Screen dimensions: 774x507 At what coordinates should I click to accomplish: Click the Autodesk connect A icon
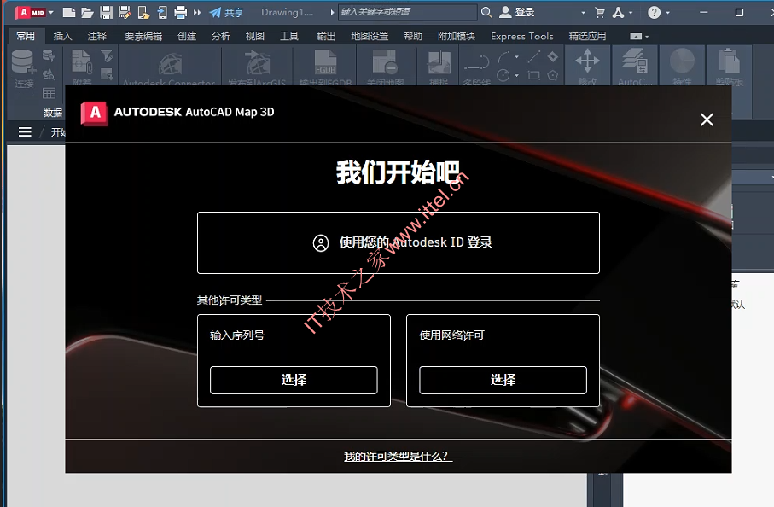tap(618, 12)
